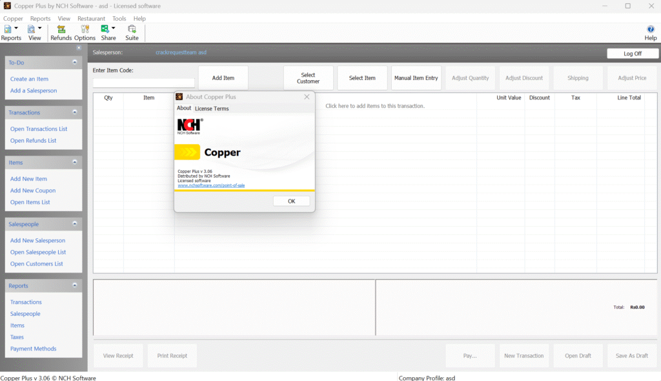
Task: Collapse the Transactions sidebar section
Action: click(75, 112)
